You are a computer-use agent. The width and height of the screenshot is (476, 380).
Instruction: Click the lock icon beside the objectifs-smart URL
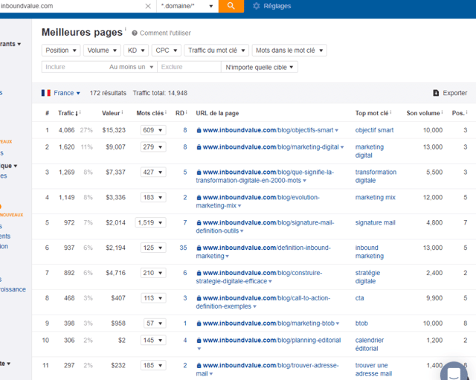(x=199, y=130)
